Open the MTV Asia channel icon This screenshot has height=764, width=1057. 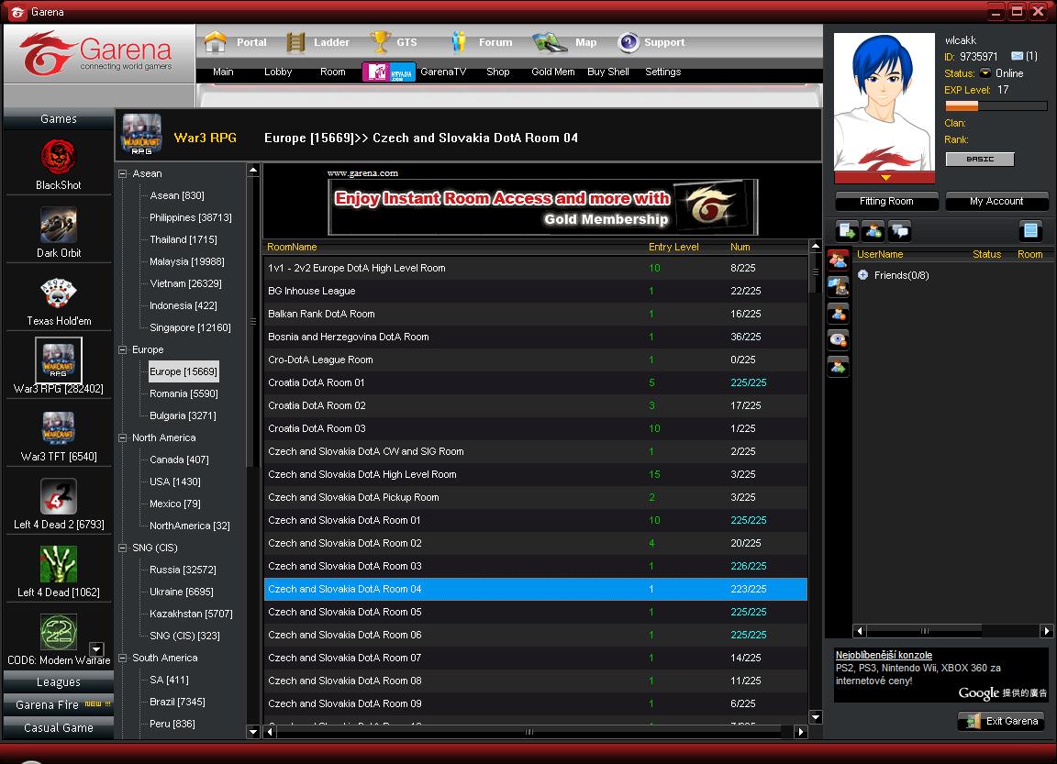[x=389, y=72]
